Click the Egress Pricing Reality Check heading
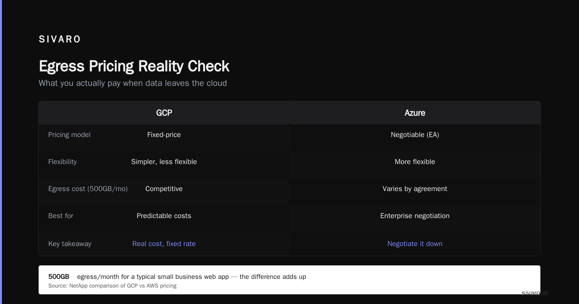Image resolution: width=579 pixels, height=304 pixels. coord(134,66)
